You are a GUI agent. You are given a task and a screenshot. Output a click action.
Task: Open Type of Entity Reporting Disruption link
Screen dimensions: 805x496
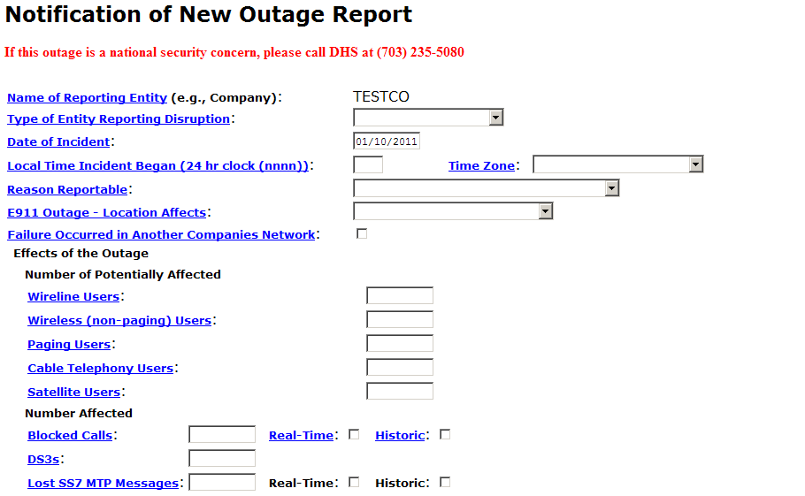coord(119,119)
